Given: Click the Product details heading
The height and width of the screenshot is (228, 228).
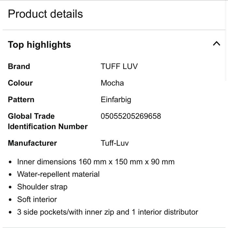Looking at the screenshot, I should point(45,14).
